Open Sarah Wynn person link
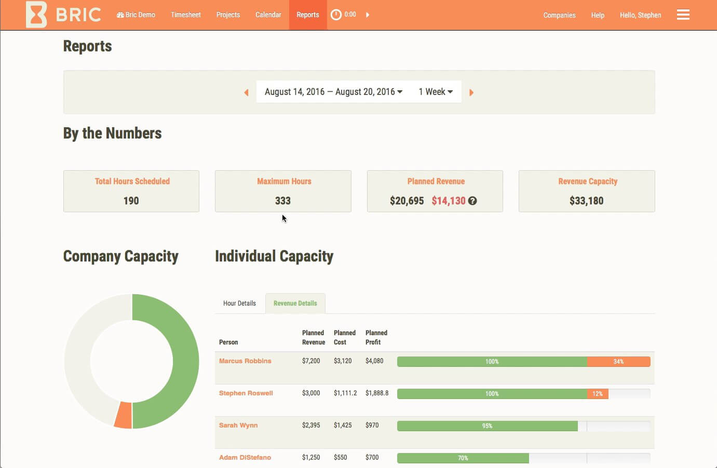Image resolution: width=717 pixels, height=468 pixels. [238, 425]
